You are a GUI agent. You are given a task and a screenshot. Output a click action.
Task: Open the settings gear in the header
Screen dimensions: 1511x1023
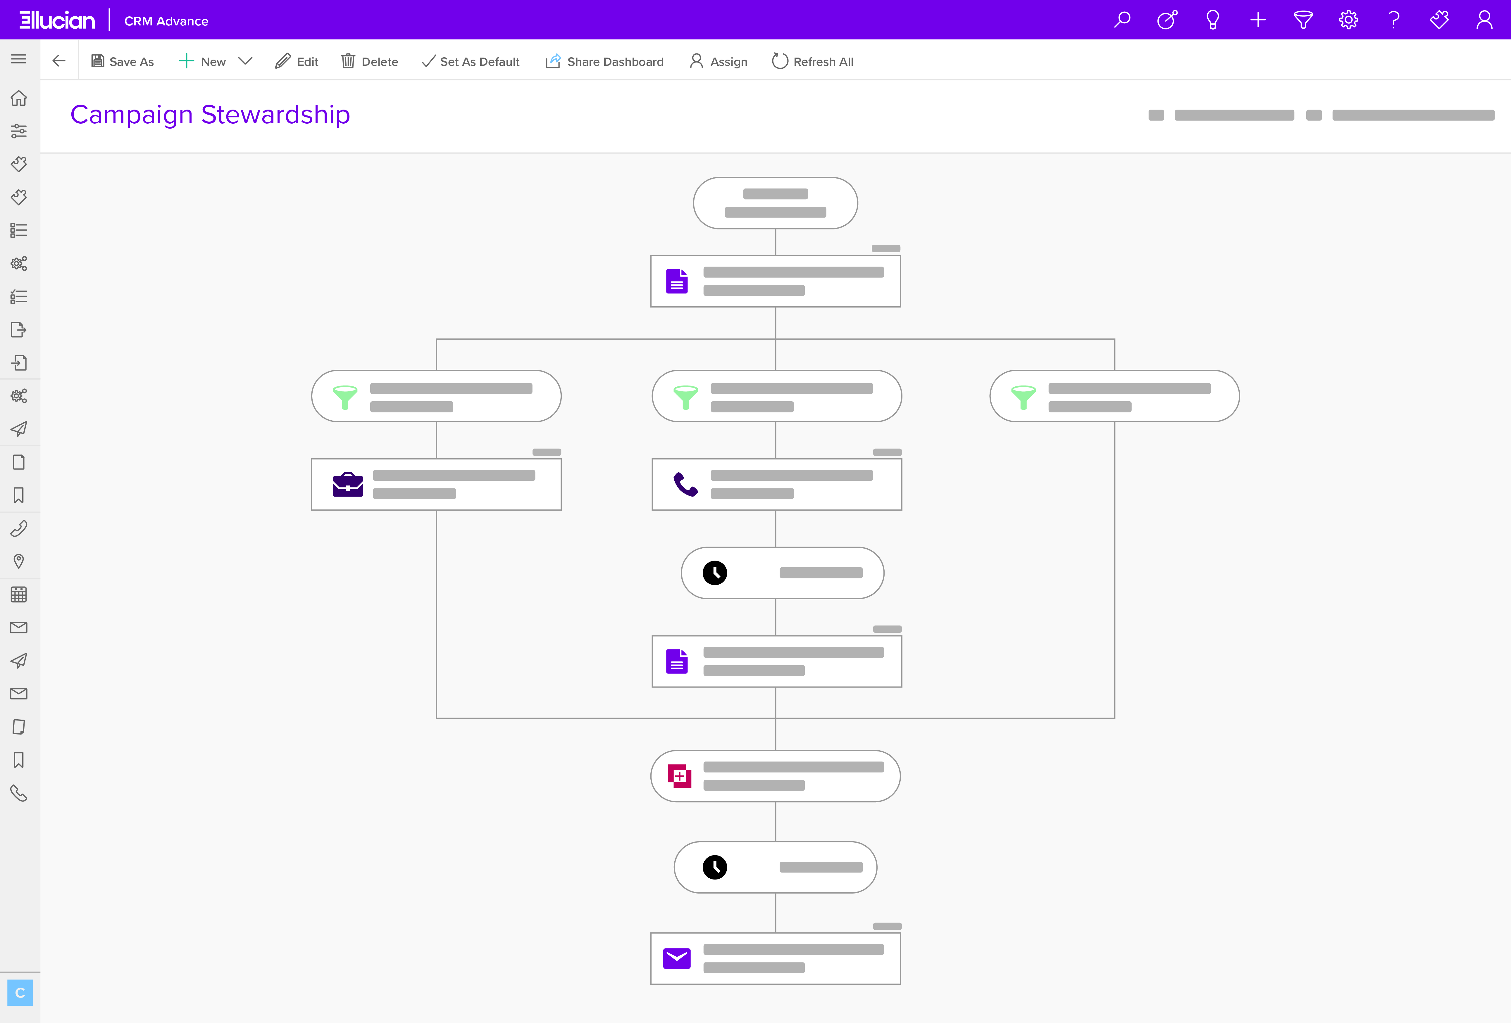click(x=1348, y=20)
